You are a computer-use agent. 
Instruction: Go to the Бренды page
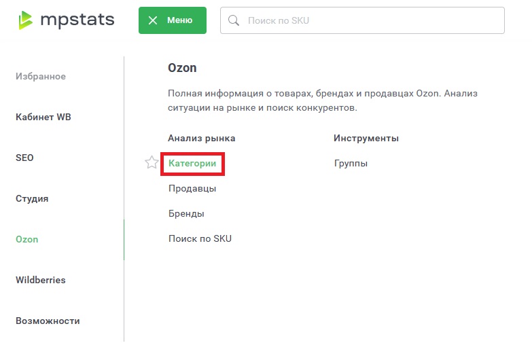(x=186, y=213)
